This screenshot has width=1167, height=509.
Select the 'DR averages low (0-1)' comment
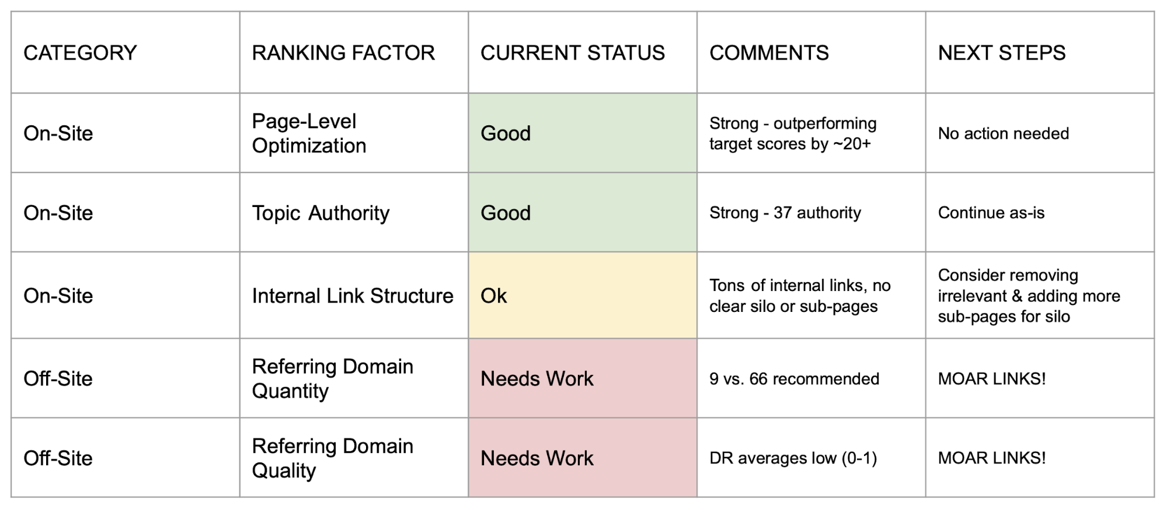tap(793, 458)
